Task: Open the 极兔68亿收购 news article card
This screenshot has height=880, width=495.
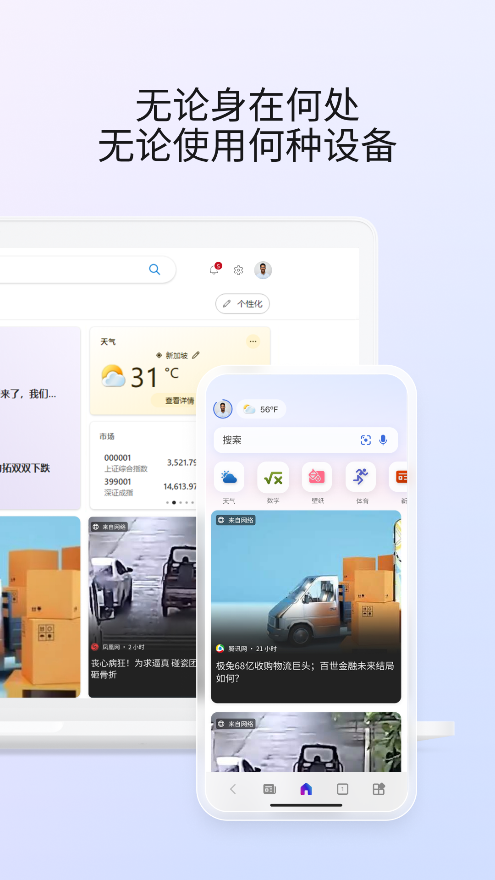Action: tap(306, 606)
